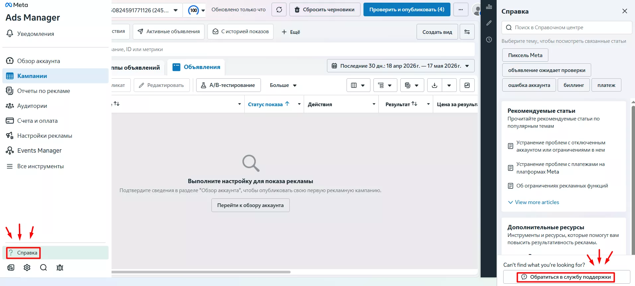The image size is (635, 286).
Task: Open the More (Больше) dropdown
Action: [x=283, y=85]
